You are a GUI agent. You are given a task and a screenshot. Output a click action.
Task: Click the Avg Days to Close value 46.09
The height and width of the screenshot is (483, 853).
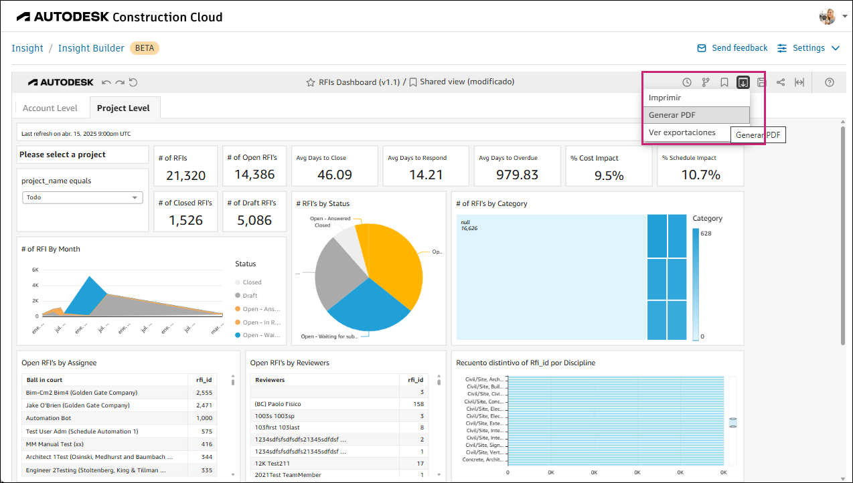tap(335, 175)
